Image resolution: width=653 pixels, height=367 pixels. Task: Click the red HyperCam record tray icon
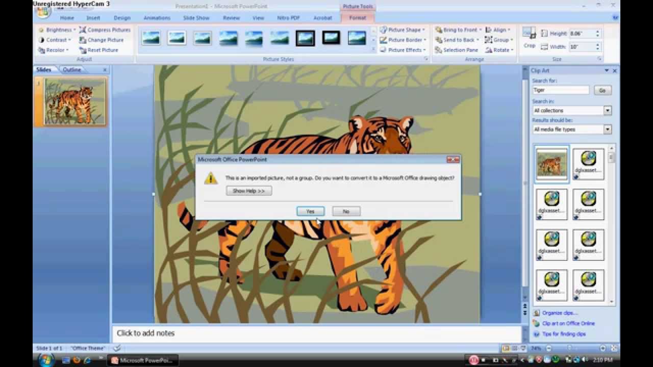click(x=473, y=360)
